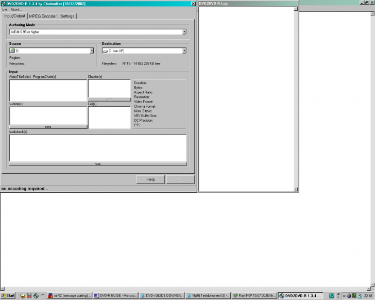
Task: Click the right scroll arrow of bottom scrollbar
Action: (368, 289)
